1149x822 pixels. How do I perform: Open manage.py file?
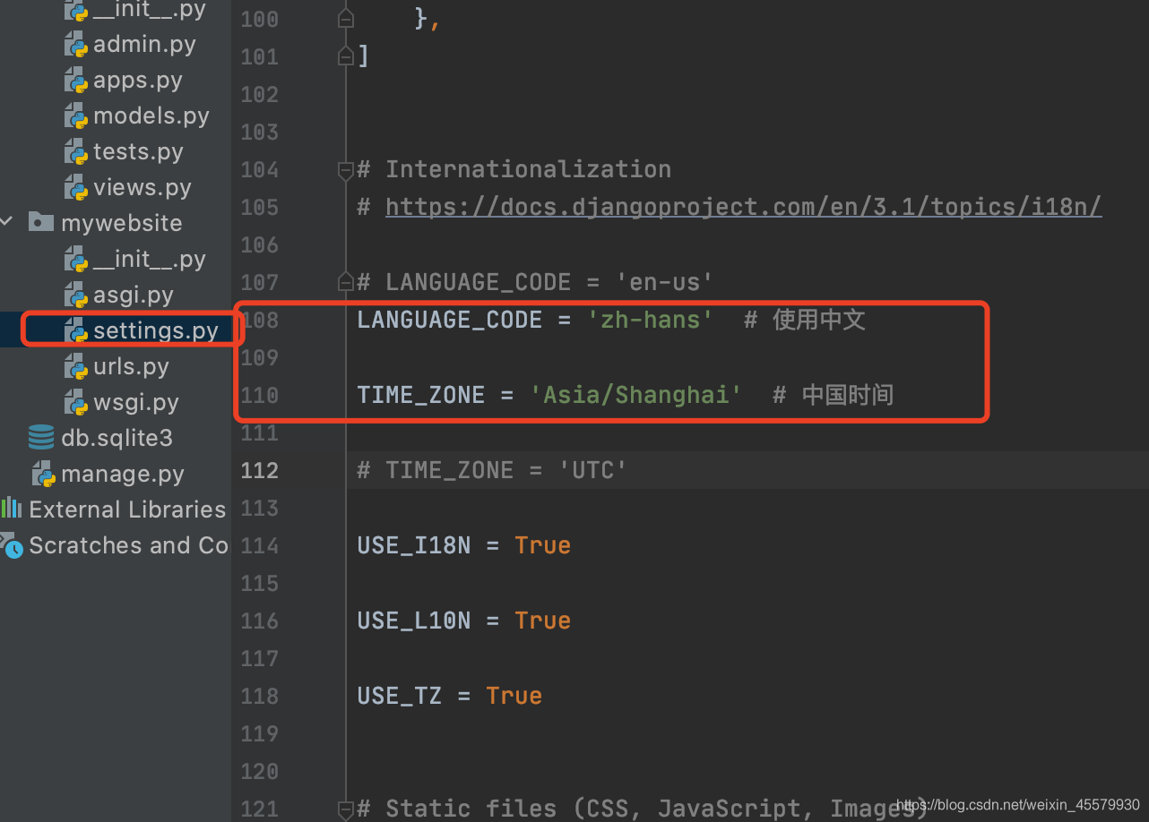pyautogui.click(x=123, y=474)
